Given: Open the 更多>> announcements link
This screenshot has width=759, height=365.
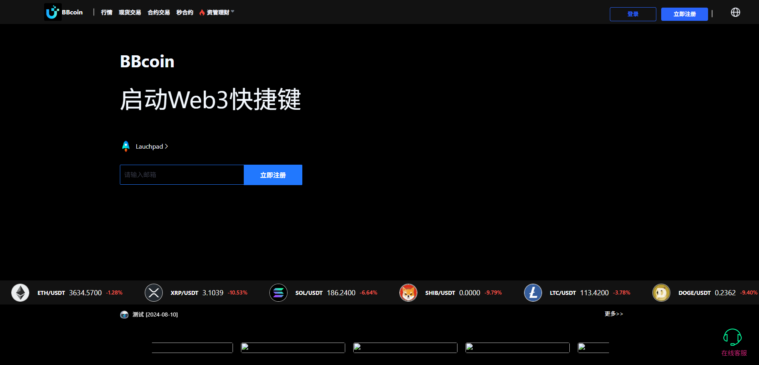Looking at the screenshot, I should (x=614, y=314).
